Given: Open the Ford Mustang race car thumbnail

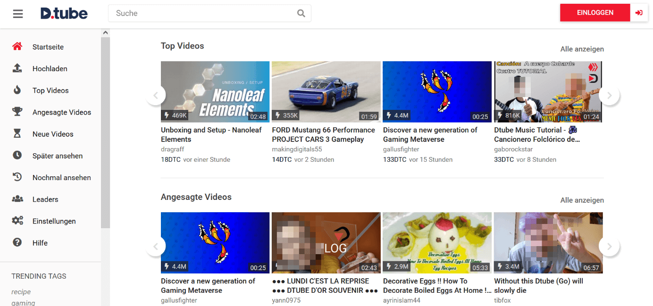Looking at the screenshot, I should tap(326, 92).
